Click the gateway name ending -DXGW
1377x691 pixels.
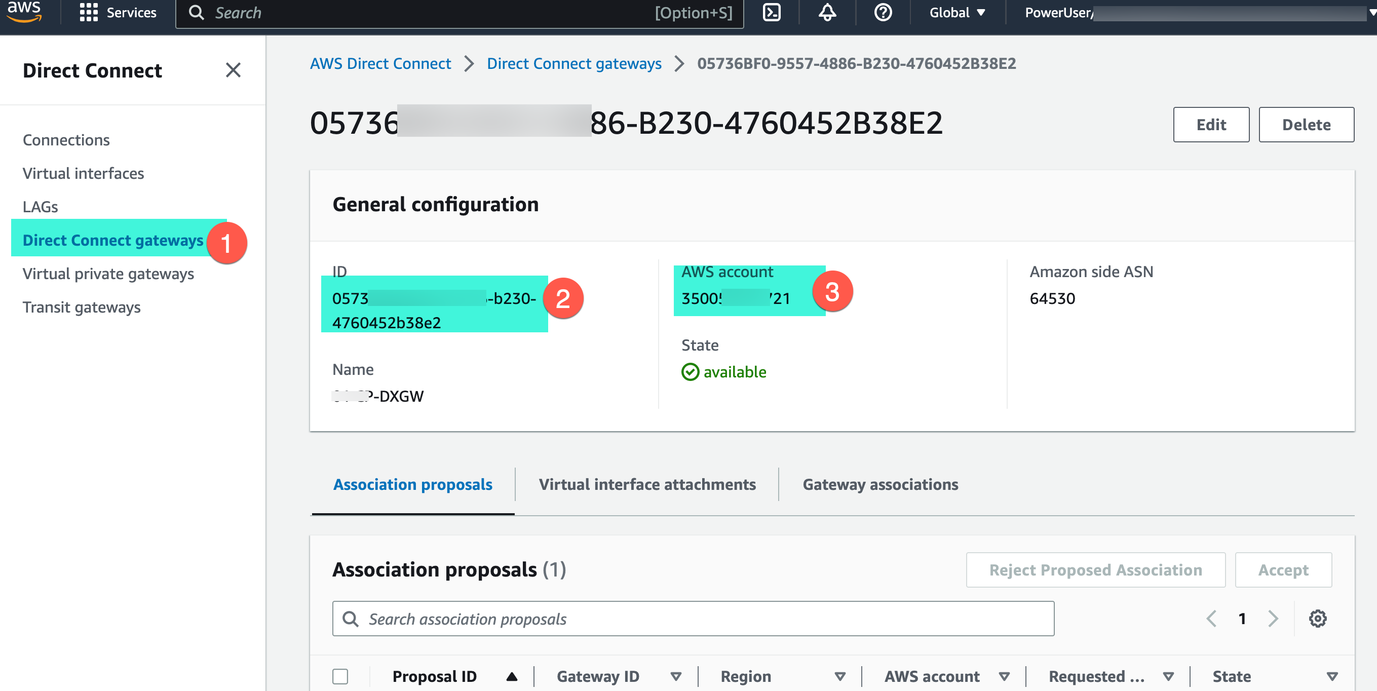tap(378, 396)
